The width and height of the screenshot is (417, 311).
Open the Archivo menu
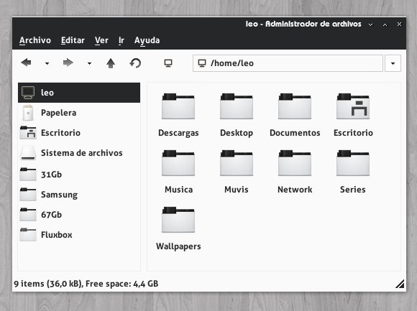(x=35, y=40)
